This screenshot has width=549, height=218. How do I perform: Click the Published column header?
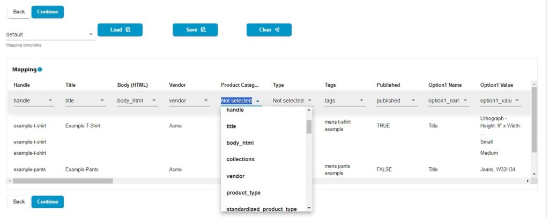(388, 85)
